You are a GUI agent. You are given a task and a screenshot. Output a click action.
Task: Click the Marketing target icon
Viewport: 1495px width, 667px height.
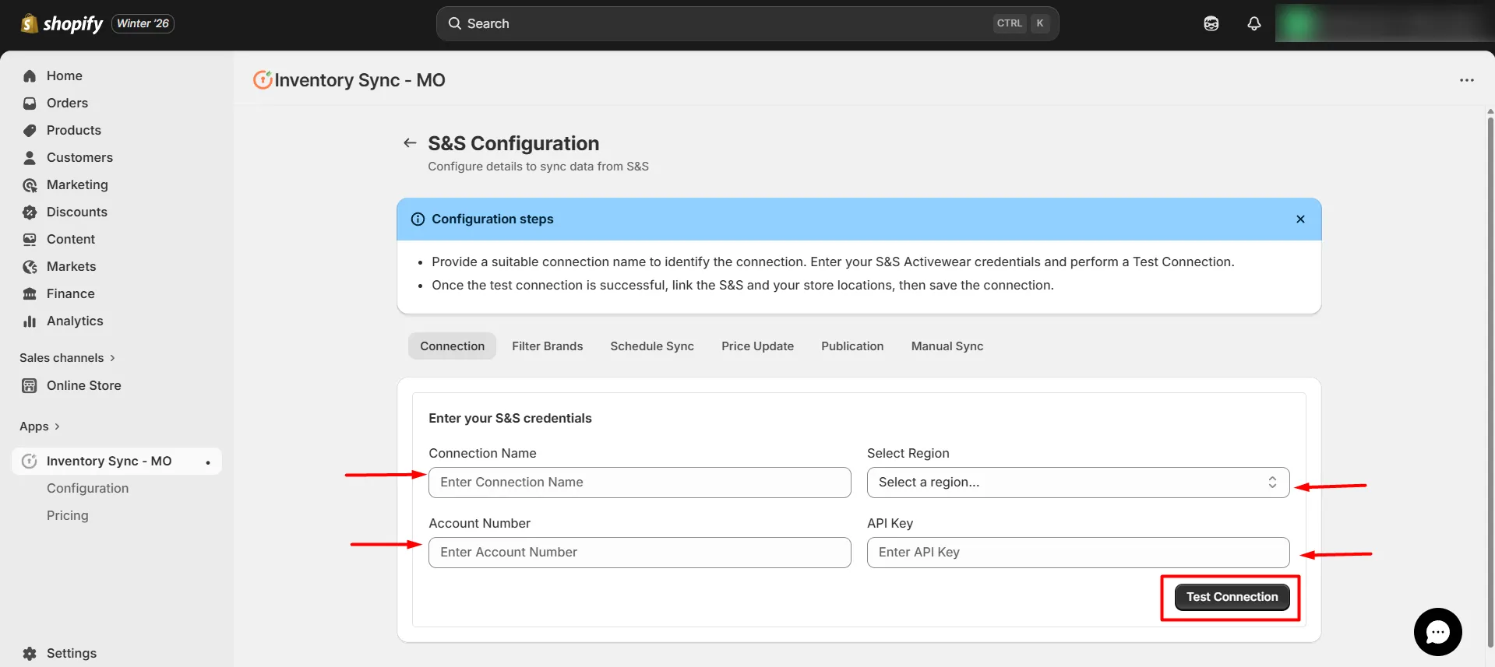[30, 184]
